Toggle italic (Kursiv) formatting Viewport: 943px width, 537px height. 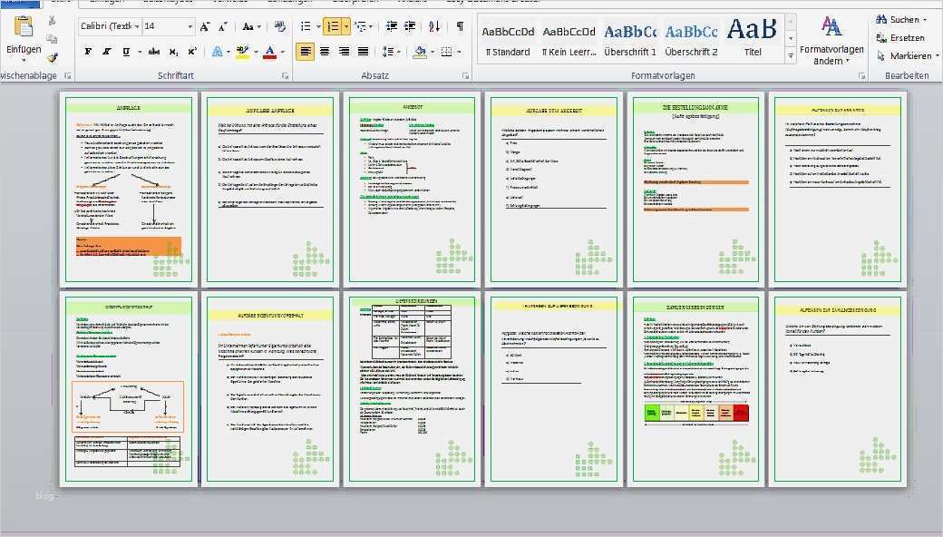pyautogui.click(x=107, y=51)
